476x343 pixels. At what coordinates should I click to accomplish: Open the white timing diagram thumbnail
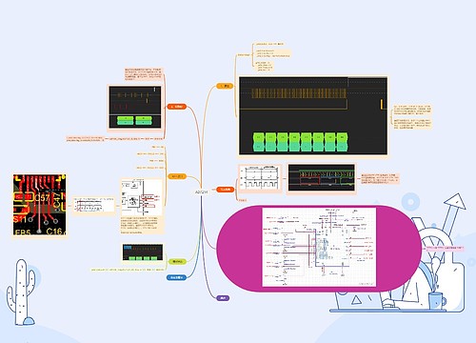pos(260,177)
